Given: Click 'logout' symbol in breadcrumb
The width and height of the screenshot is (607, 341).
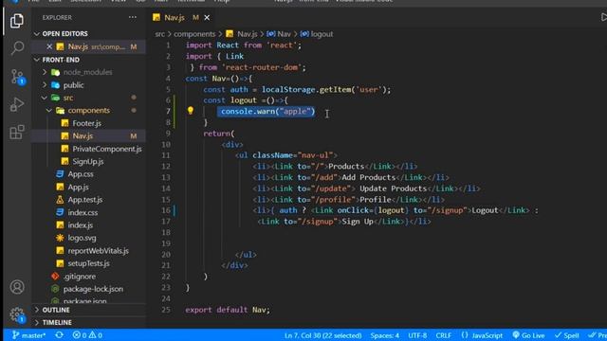Looking at the screenshot, I should 322,34.
